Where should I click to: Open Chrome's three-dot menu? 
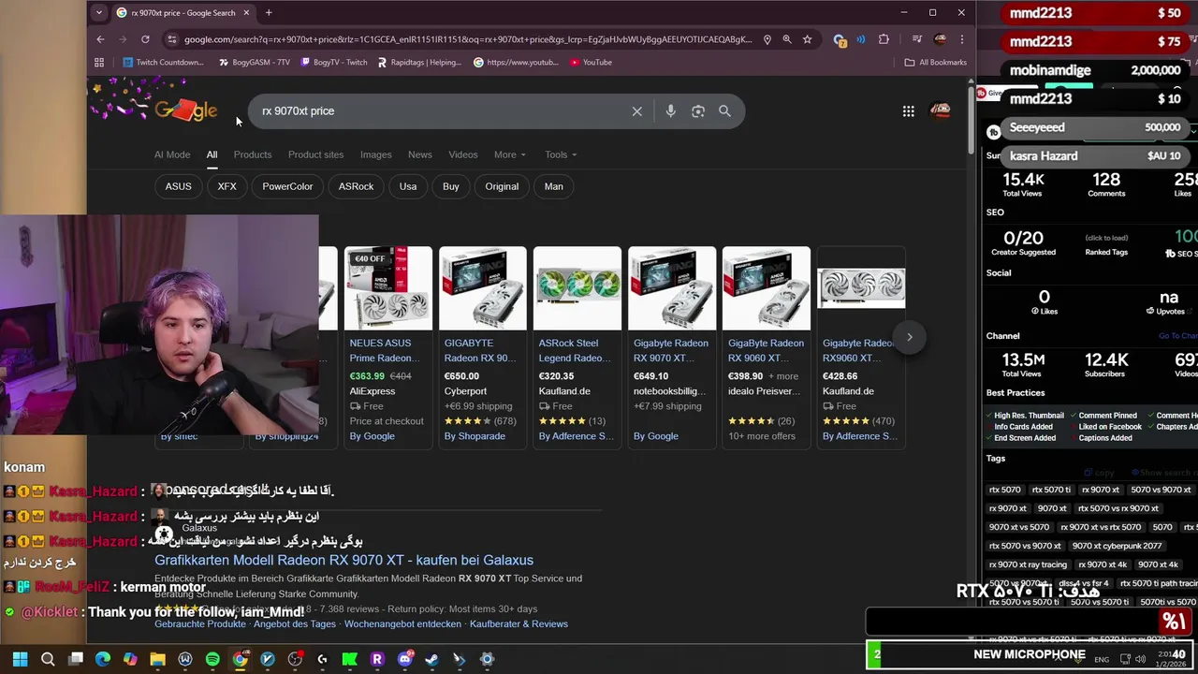pyautogui.click(x=961, y=39)
